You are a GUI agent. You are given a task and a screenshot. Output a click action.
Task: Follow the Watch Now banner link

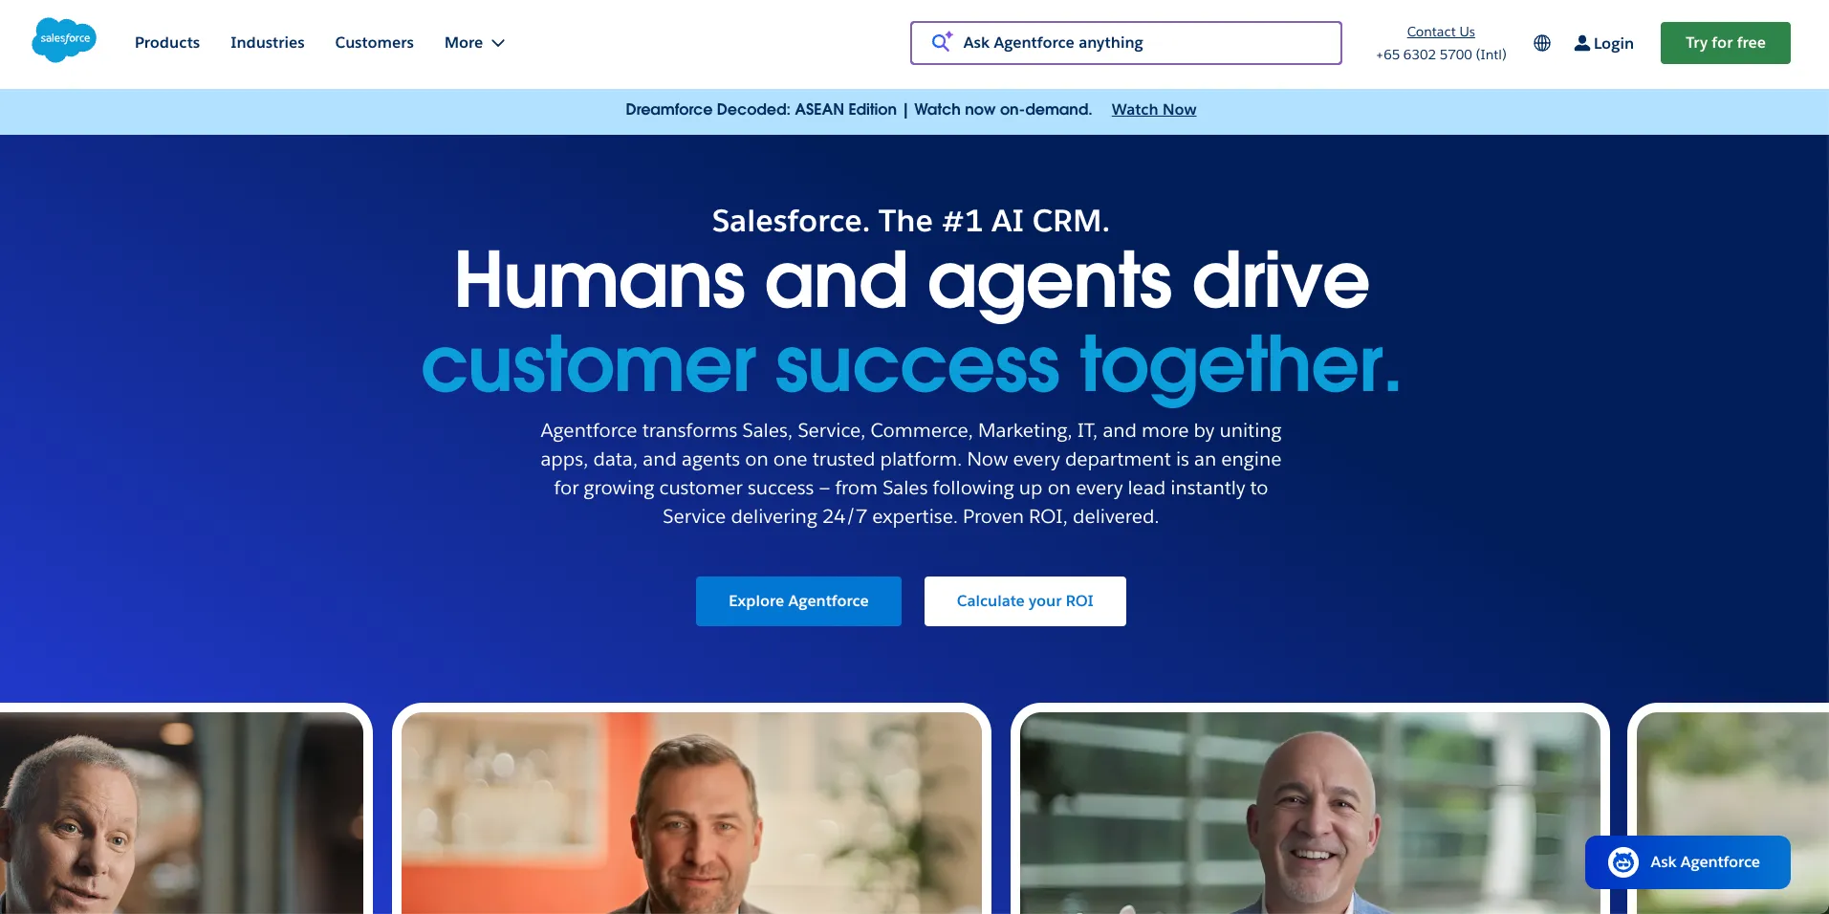pos(1154,110)
